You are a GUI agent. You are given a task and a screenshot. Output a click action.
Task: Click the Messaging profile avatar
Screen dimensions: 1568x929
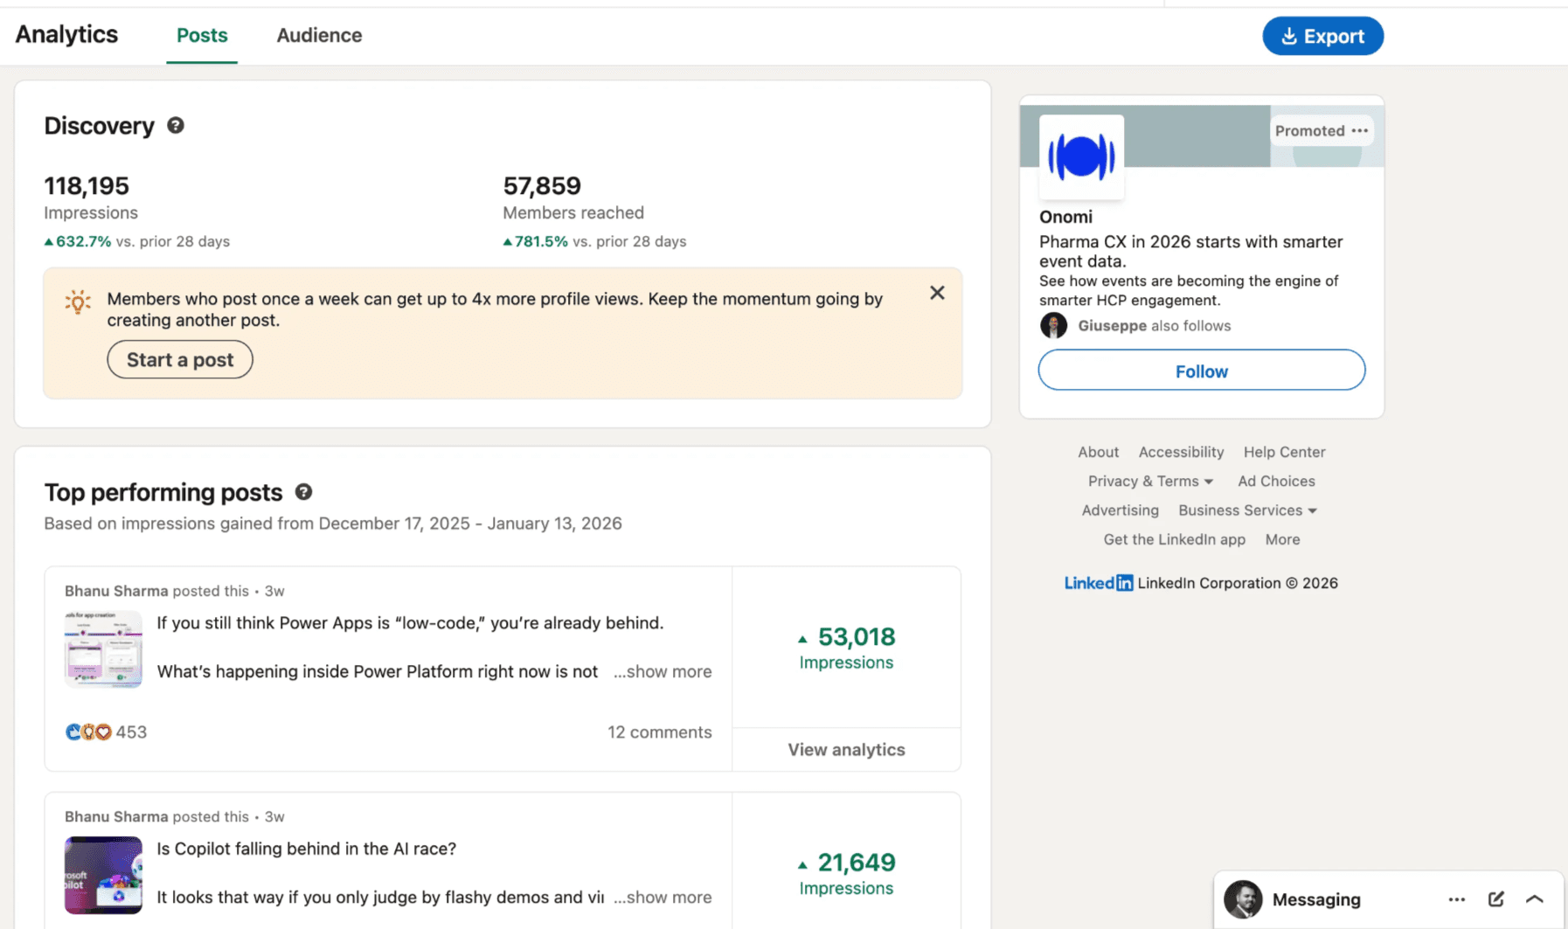(x=1243, y=899)
